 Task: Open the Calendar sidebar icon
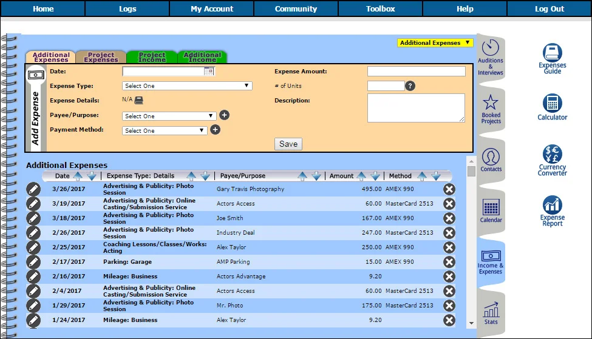coord(491,211)
